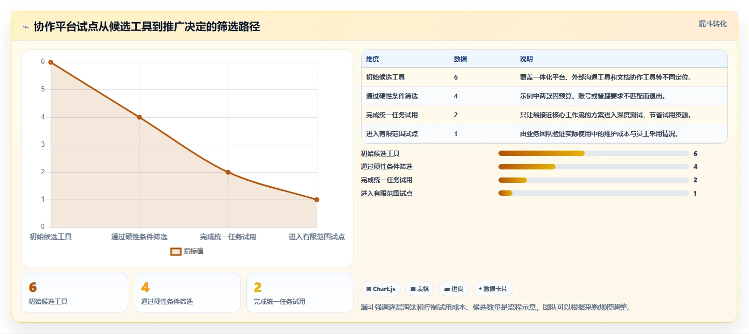Click the x-axis label 通过硬性条件筛选
This screenshot has height=334, width=749.
tap(139, 237)
